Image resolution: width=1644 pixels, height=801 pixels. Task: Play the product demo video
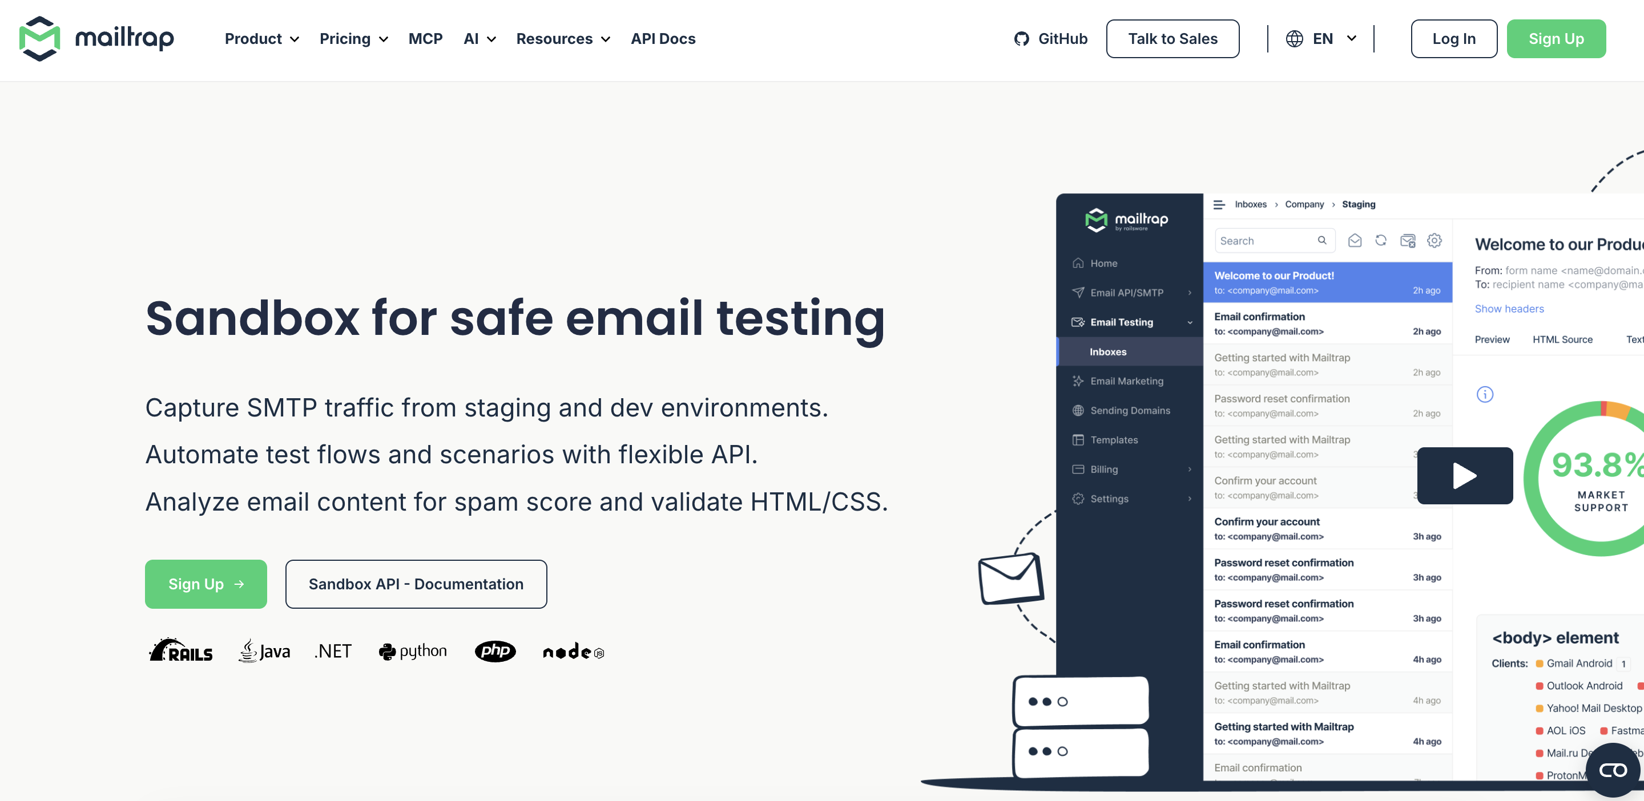1465,476
